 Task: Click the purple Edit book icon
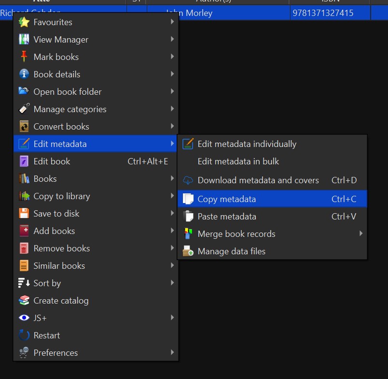[24, 161]
